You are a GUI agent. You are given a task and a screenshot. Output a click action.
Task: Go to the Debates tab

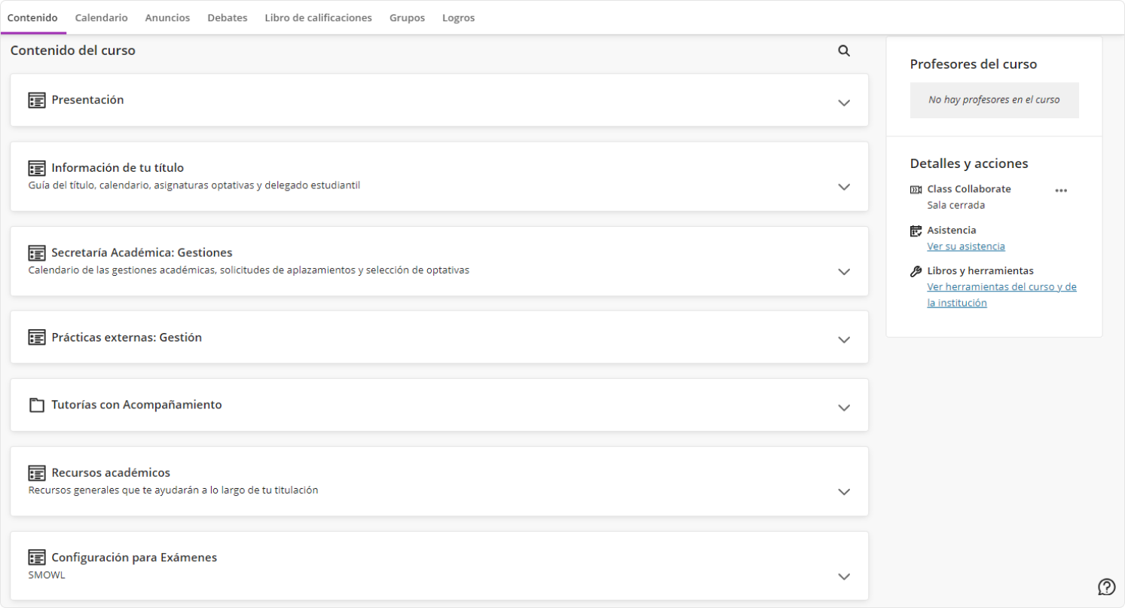point(227,18)
